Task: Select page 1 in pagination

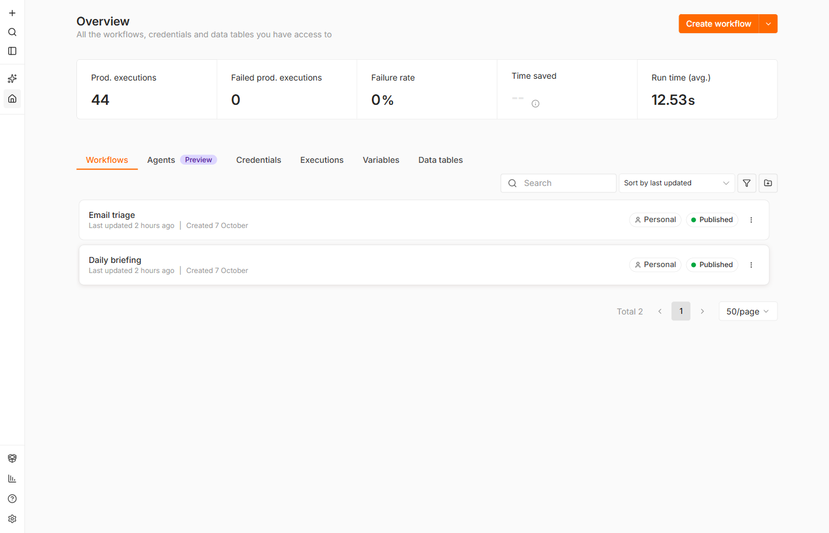Action: tap(681, 312)
